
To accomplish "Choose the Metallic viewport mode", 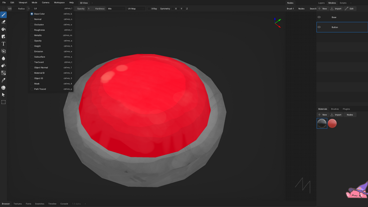I will click(51, 35).
